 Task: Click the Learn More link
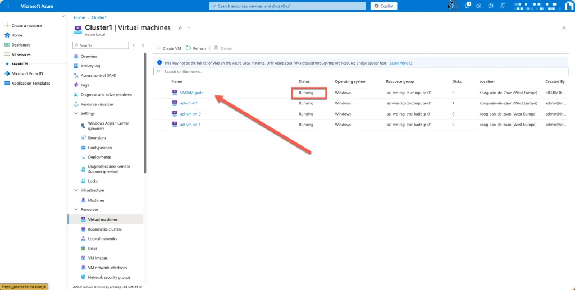click(x=399, y=63)
